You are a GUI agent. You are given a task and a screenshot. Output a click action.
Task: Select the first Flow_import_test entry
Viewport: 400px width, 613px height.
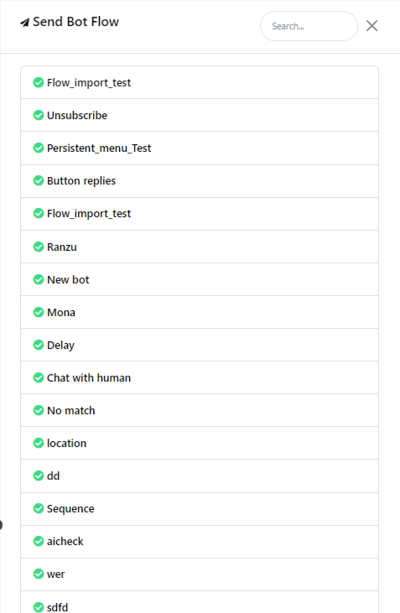pyautogui.click(x=200, y=82)
